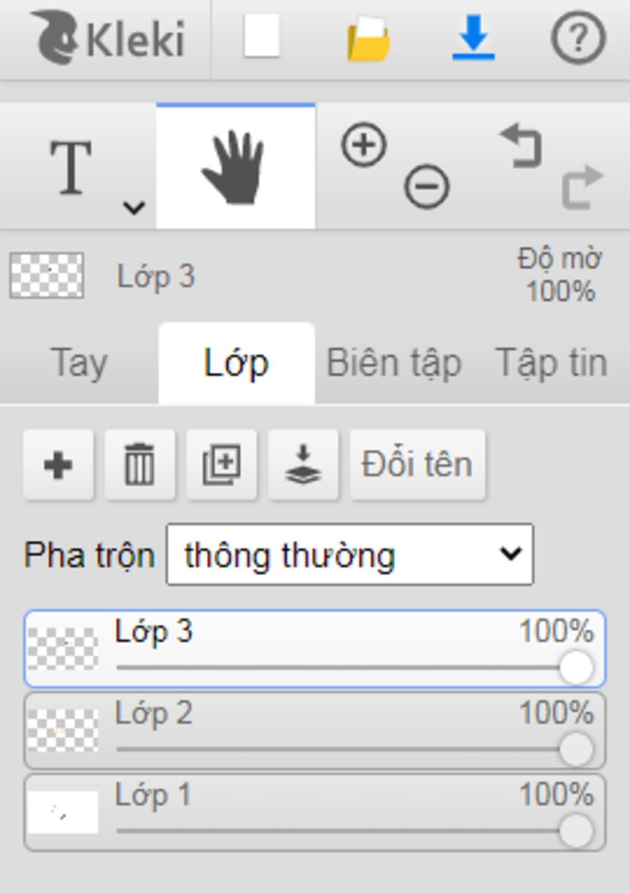The image size is (630, 894).
Task: Switch to the Tay tab
Action: (x=79, y=363)
